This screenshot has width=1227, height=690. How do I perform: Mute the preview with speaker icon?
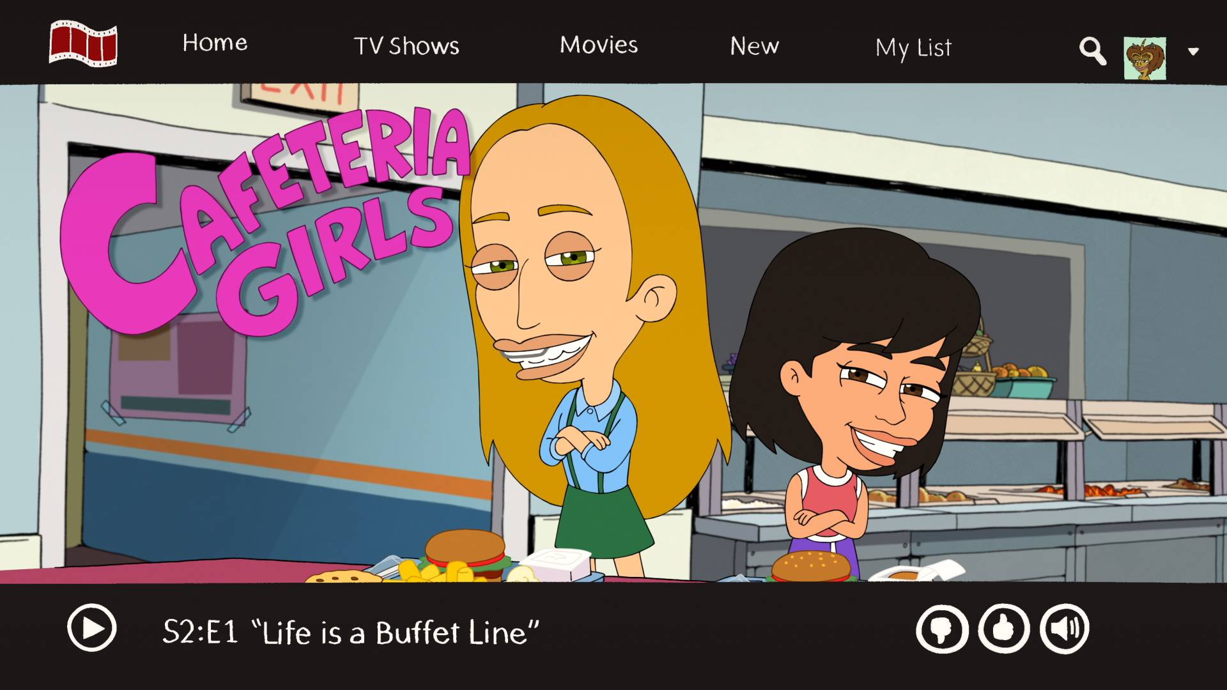(x=1064, y=629)
